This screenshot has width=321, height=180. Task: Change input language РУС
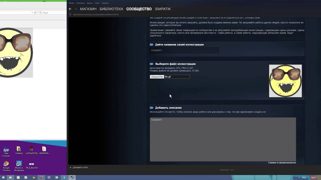(304, 177)
